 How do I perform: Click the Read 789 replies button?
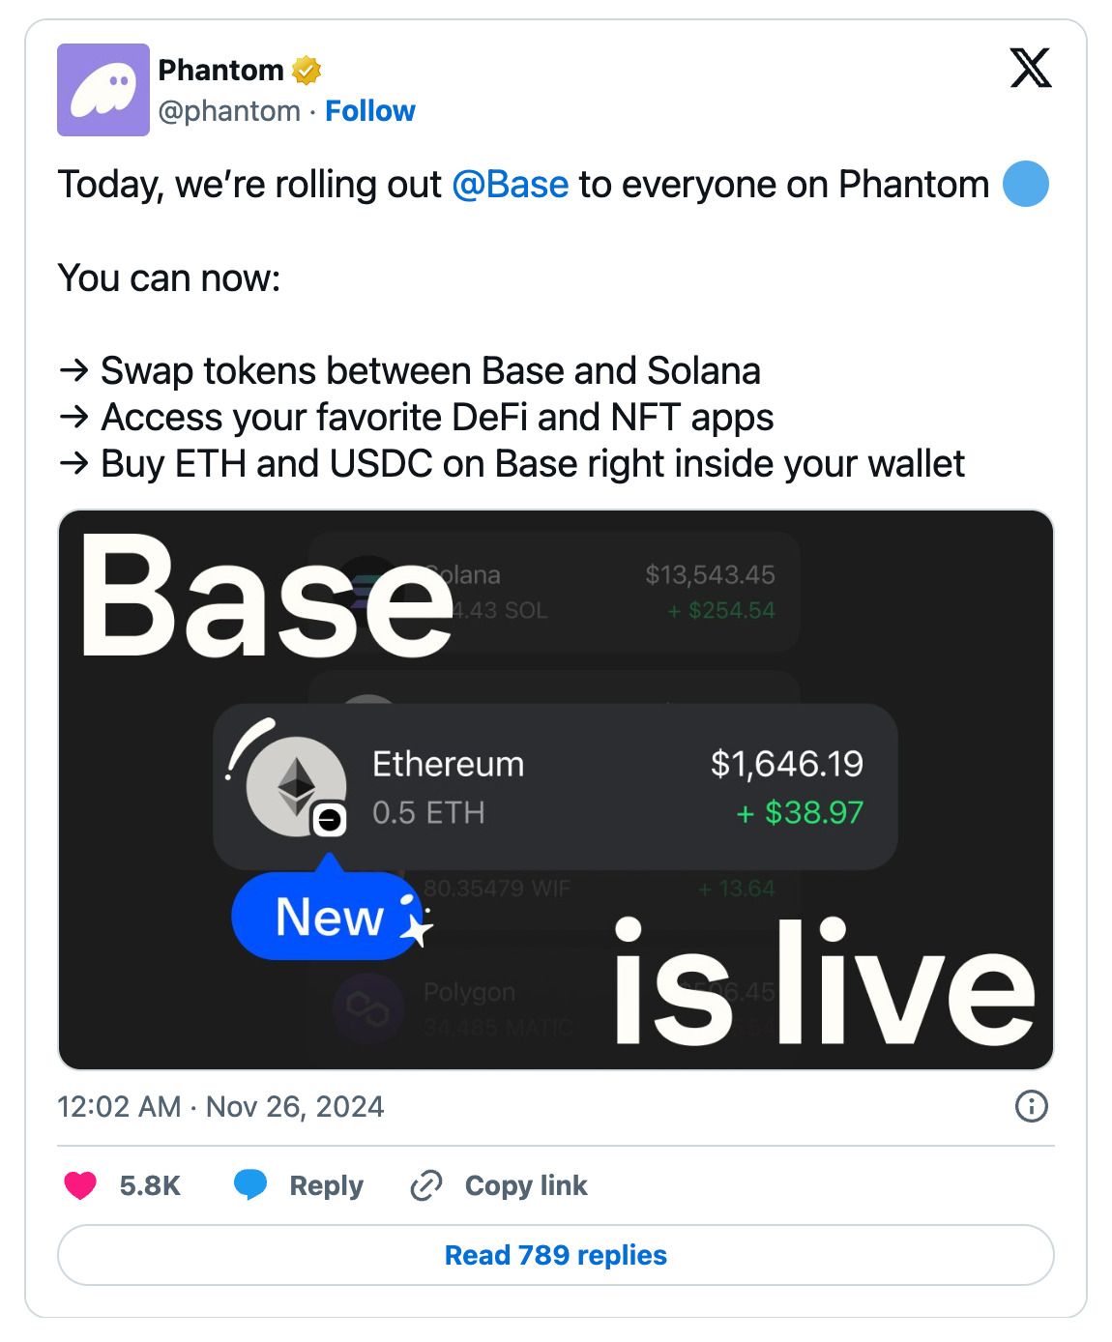(x=556, y=1255)
